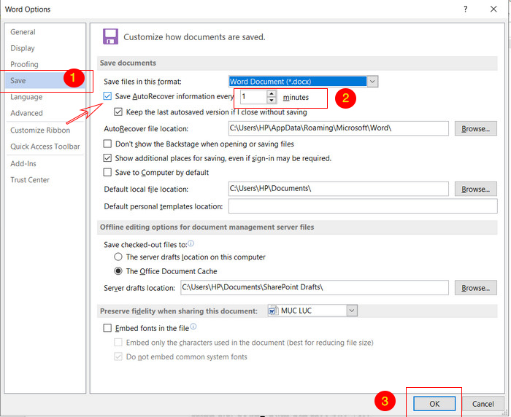511x417 pixels.
Task: Enable Don't show the Backstage checkbox
Action: (x=107, y=144)
